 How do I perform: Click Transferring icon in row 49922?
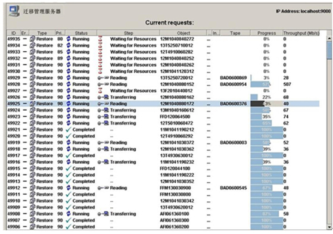click(103, 123)
